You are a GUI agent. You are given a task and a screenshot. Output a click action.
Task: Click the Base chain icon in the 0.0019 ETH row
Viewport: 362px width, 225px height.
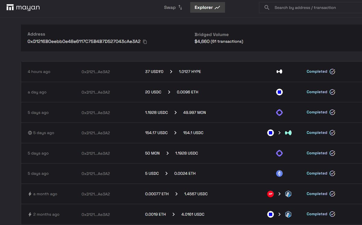click(x=271, y=214)
